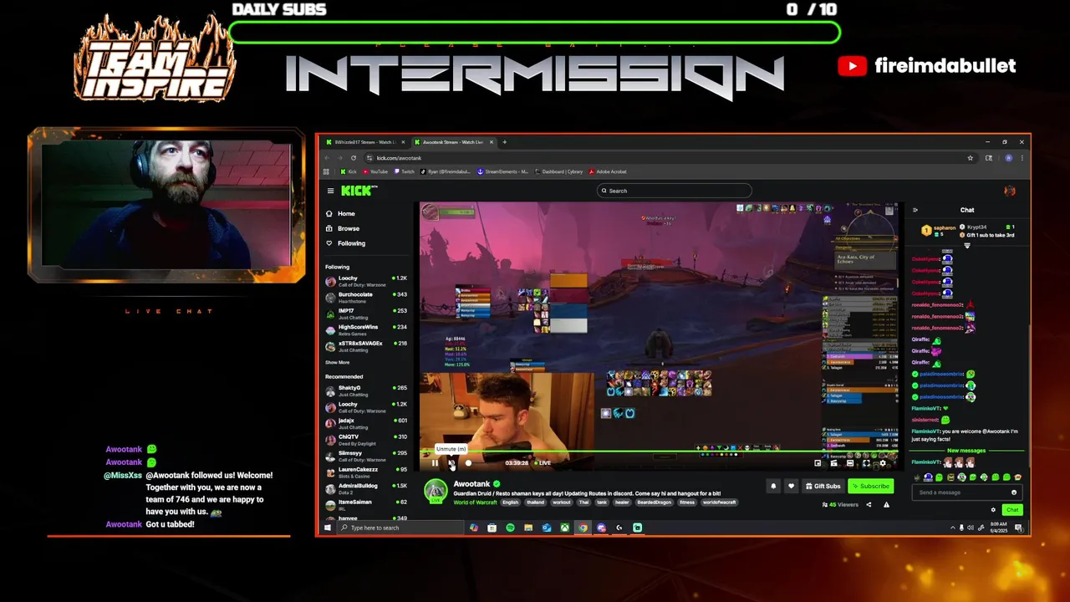Show hidden system tray icons
This screenshot has height=602, width=1070.
coord(952,528)
